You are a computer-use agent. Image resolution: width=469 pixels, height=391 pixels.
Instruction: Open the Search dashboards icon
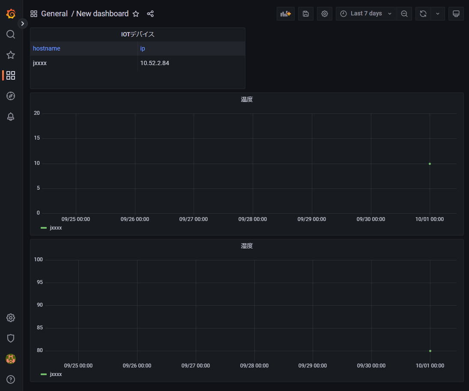click(11, 34)
